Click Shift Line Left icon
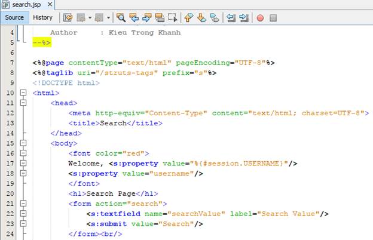This screenshot has height=240, width=373. [x=231, y=18]
